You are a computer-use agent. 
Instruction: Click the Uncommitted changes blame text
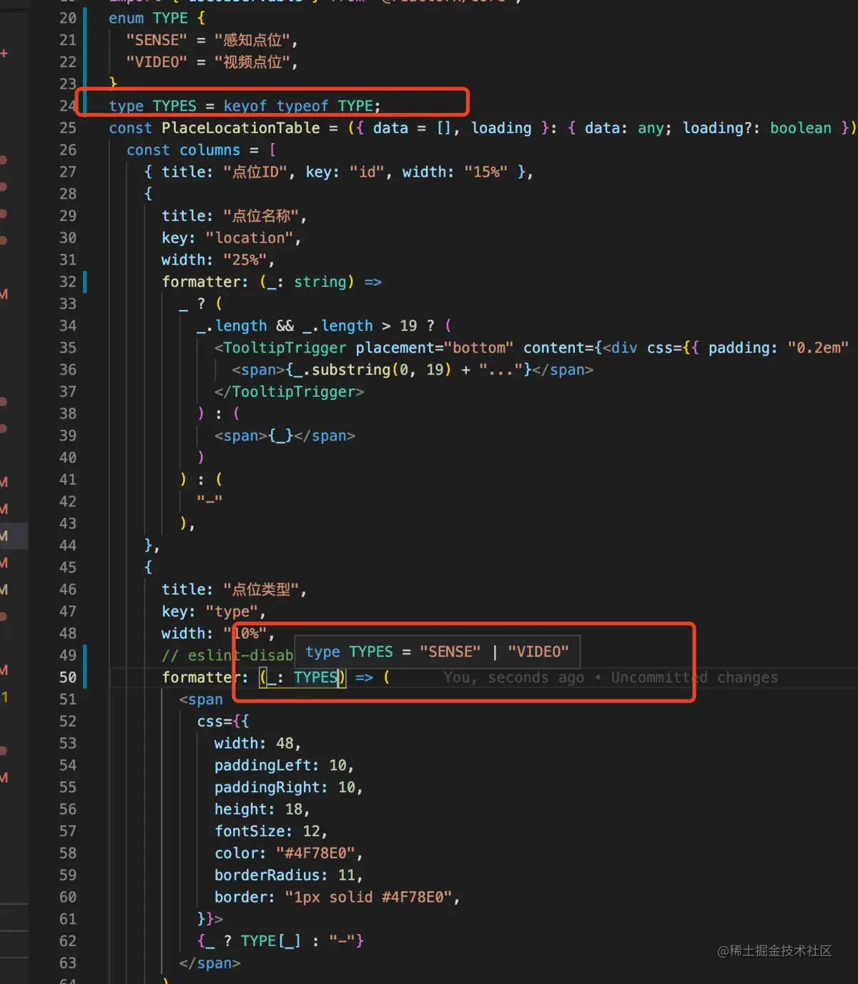click(x=692, y=677)
